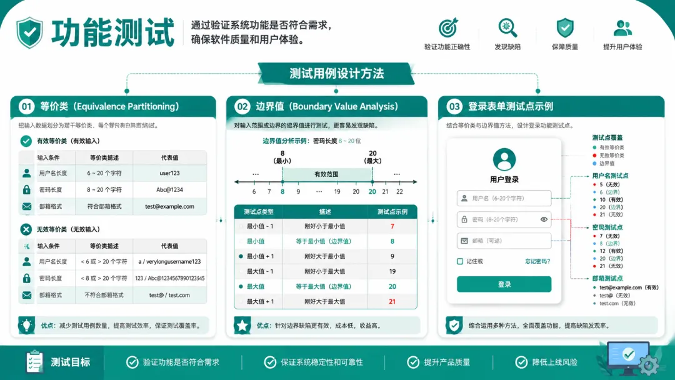The image size is (675, 380).
Task: Click the Abc@1234 representative value
Action: (x=169, y=189)
